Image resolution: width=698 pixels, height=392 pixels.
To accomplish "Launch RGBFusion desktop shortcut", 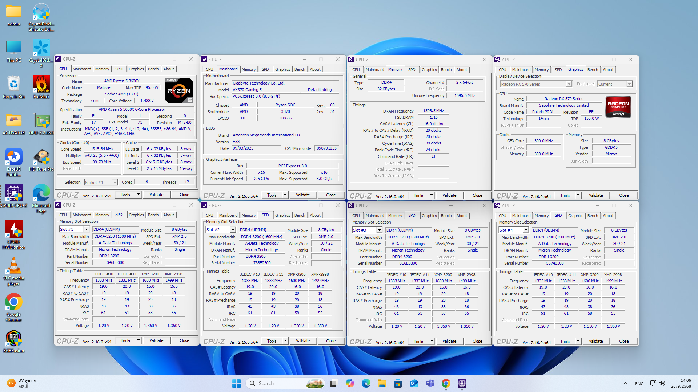I will tap(14, 342).
